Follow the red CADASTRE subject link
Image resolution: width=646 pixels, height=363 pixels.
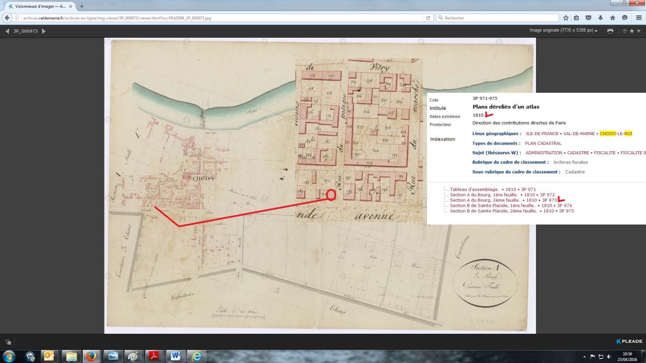click(x=577, y=153)
